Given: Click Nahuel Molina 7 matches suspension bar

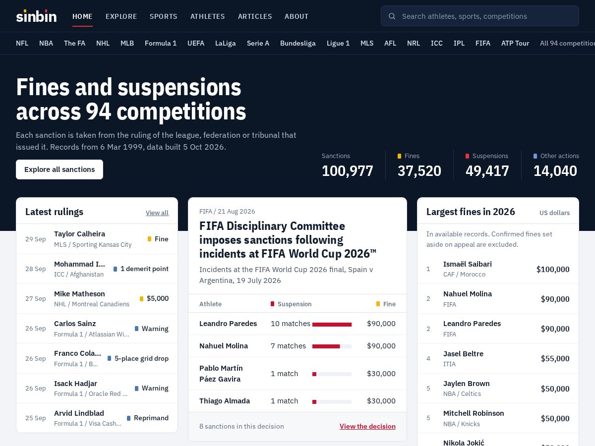Looking at the screenshot, I should point(332,346).
